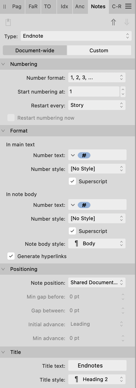Open the Type Endnote dropdown

(x=76, y=36)
